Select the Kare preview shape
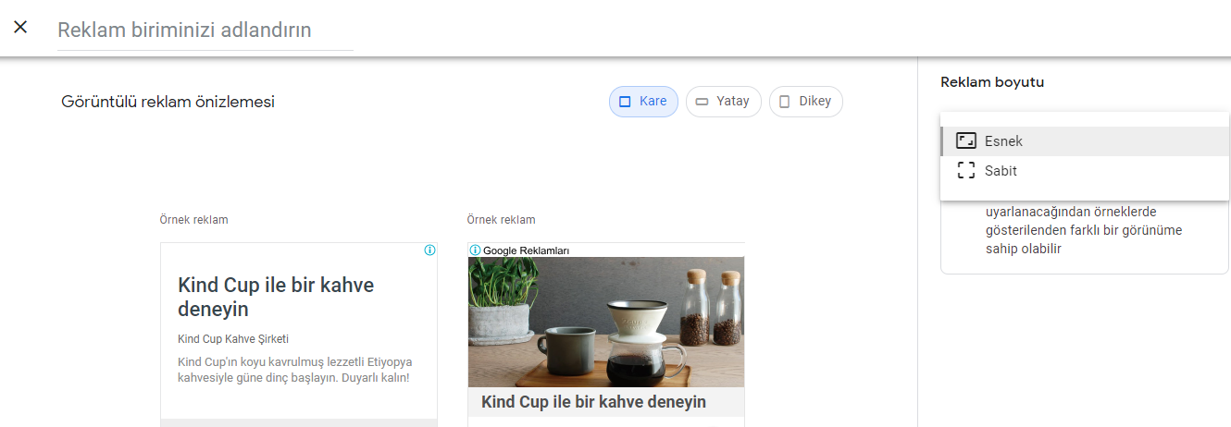 pos(643,102)
